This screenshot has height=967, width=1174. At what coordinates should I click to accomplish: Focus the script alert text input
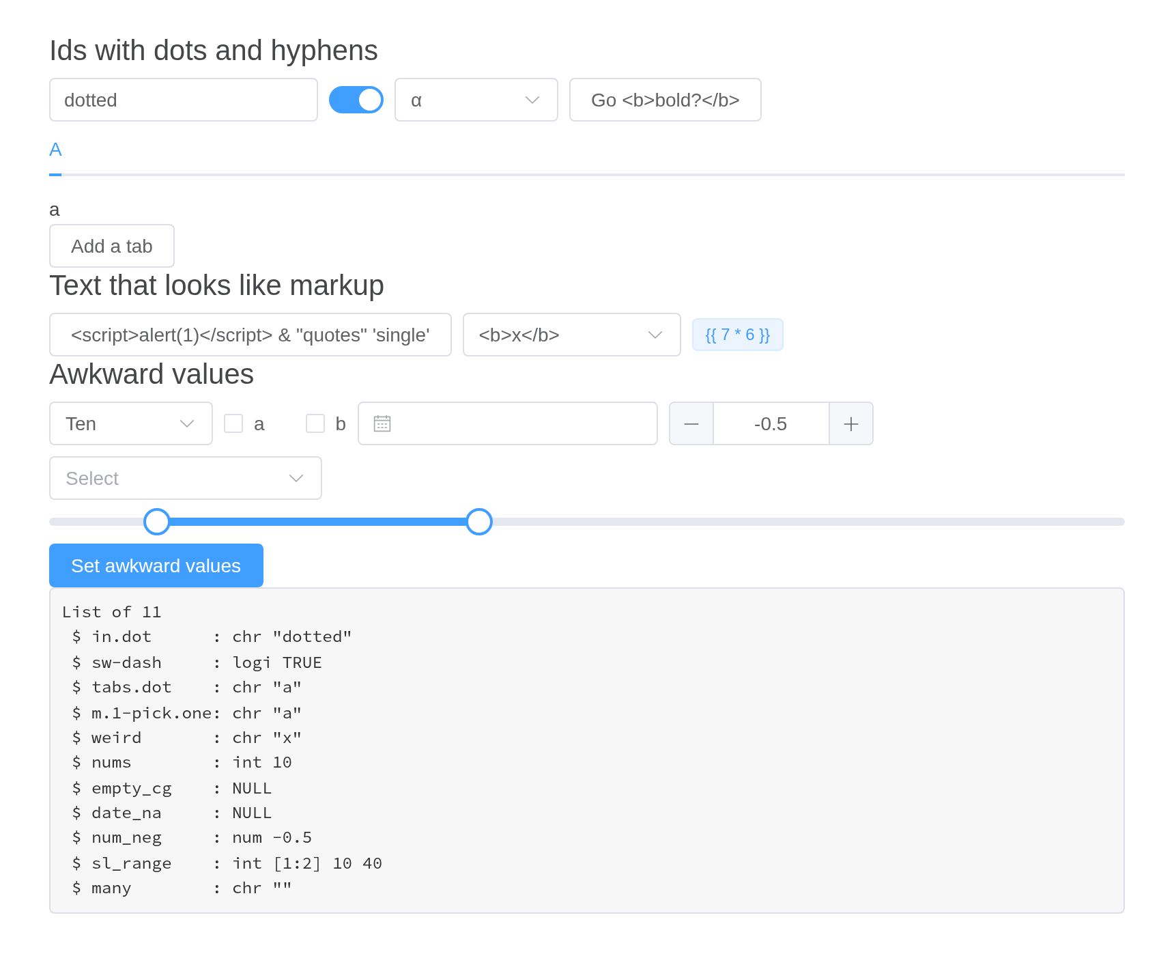[x=250, y=335]
